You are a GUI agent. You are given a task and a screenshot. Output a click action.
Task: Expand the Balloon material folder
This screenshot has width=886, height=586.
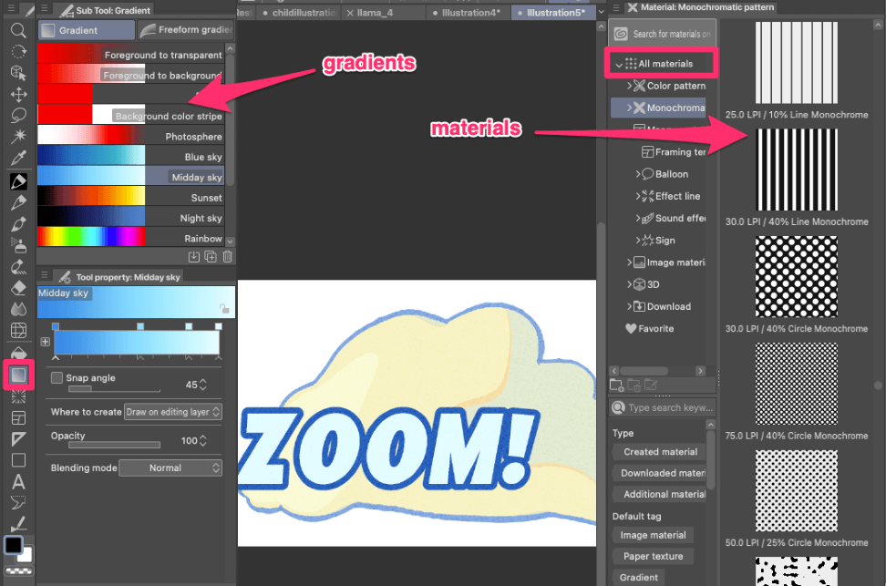tap(638, 174)
